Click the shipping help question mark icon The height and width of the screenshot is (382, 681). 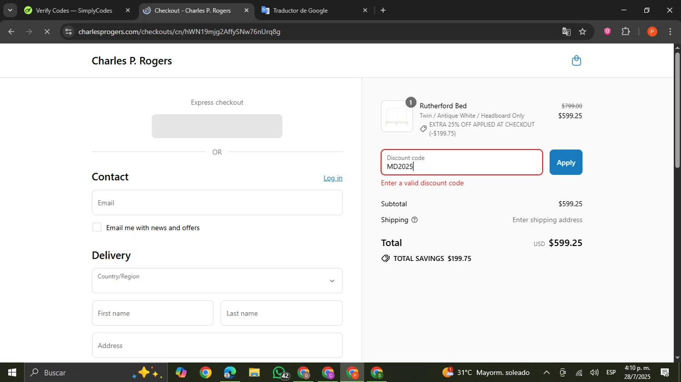pyautogui.click(x=414, y=220)
